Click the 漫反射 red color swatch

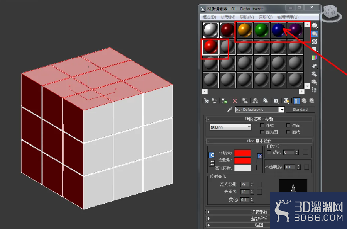(242, 160)
